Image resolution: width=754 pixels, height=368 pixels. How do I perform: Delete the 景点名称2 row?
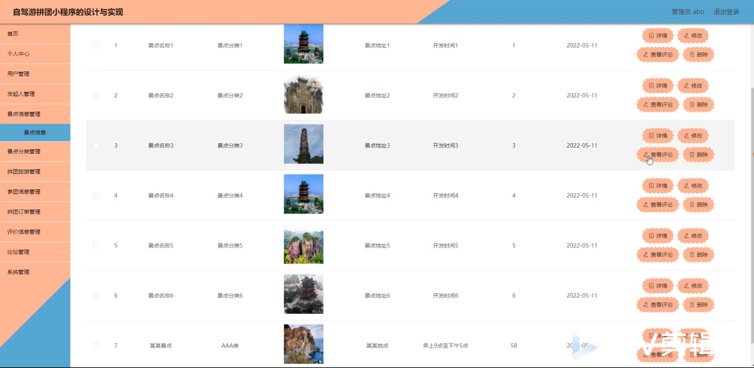[699, 104]
